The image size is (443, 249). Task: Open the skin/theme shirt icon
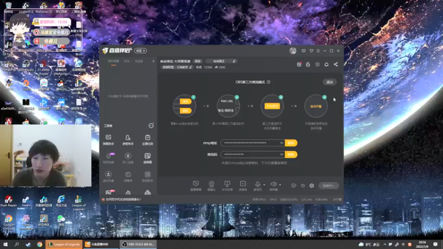pos(311,51)
